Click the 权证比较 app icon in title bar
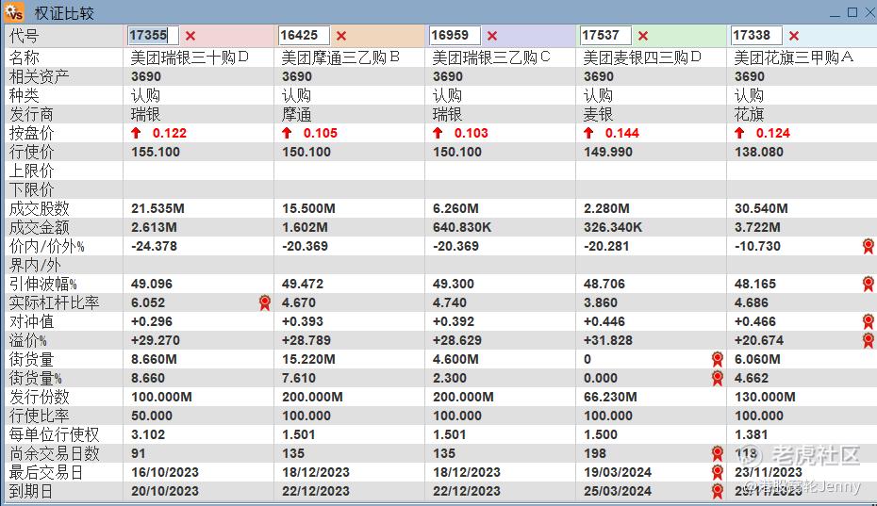This screenshot has height=506, width=877. [x=14, y=11]
